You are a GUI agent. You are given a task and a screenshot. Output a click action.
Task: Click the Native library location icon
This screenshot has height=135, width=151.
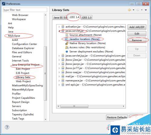(67, 43)
